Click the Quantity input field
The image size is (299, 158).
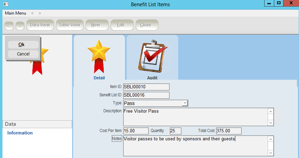175,131
